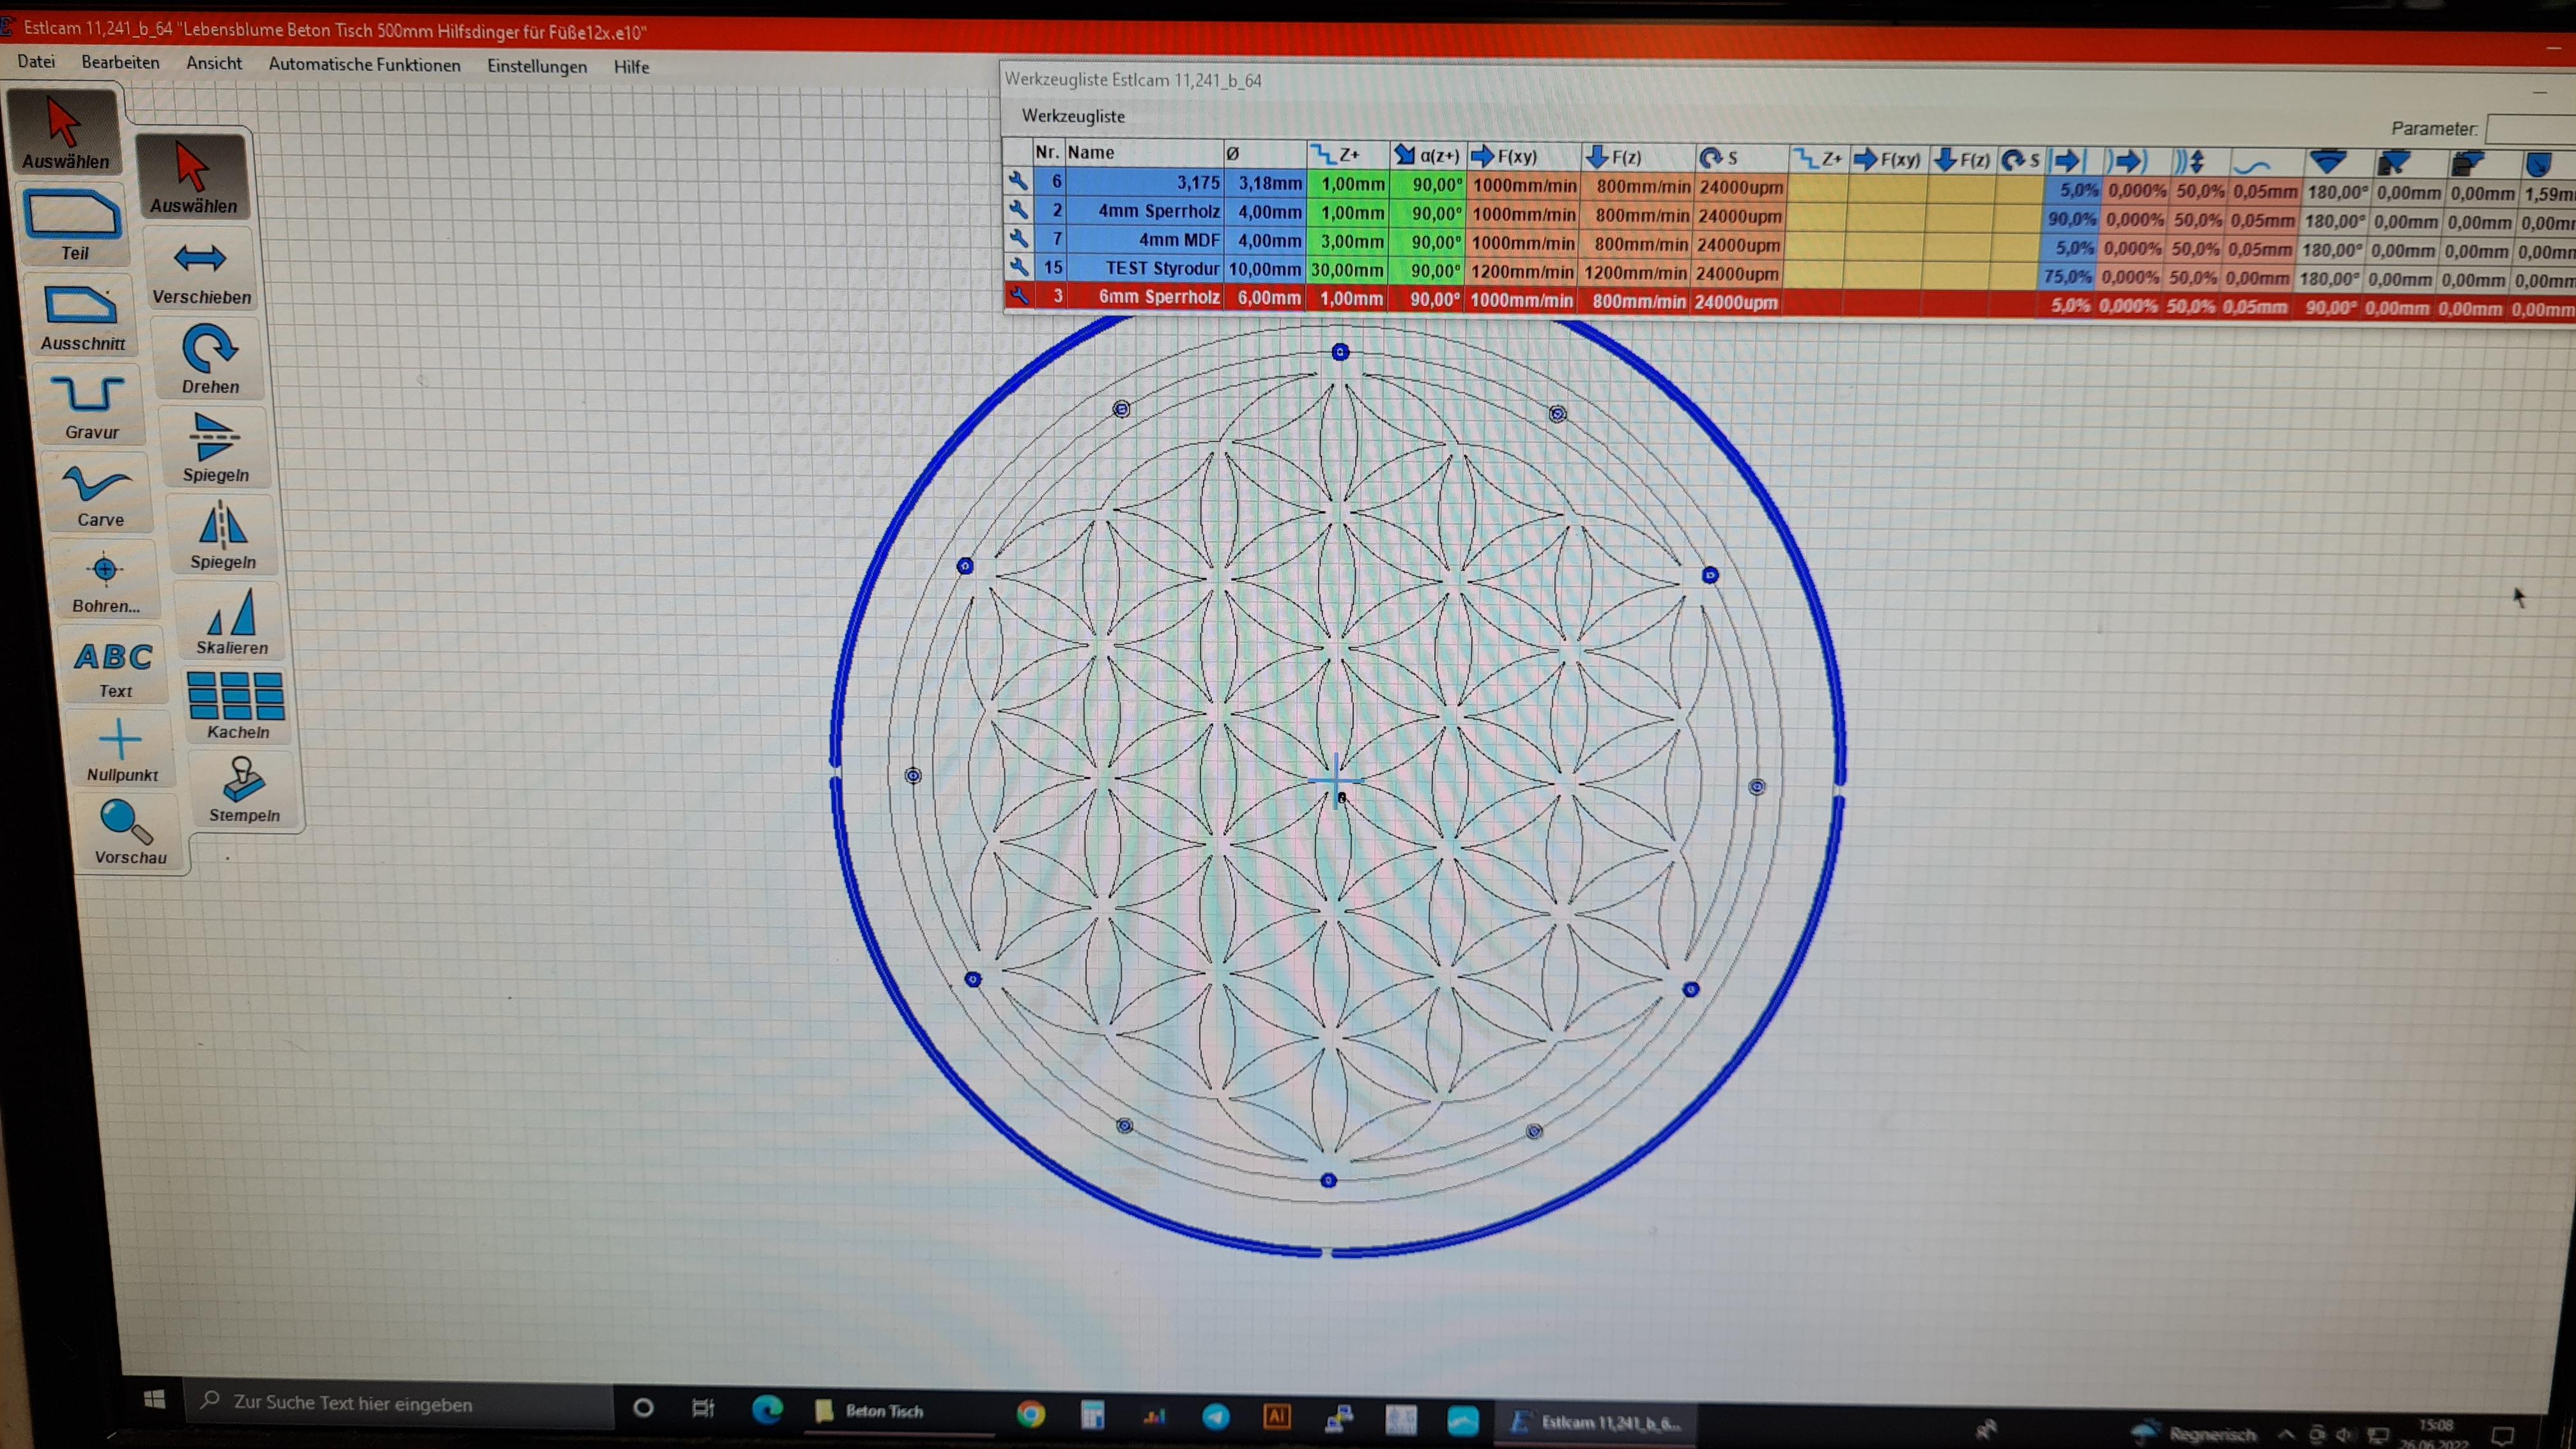Set origin with Nullpunkt tool
This screenshot has width=2576, height=1449.
pyautogui.click(x=121, y=750)
